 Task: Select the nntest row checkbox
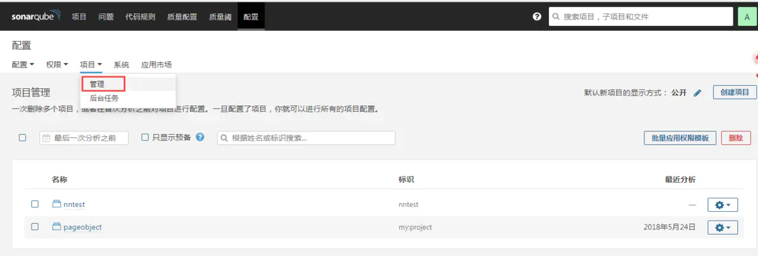(35, 204)
